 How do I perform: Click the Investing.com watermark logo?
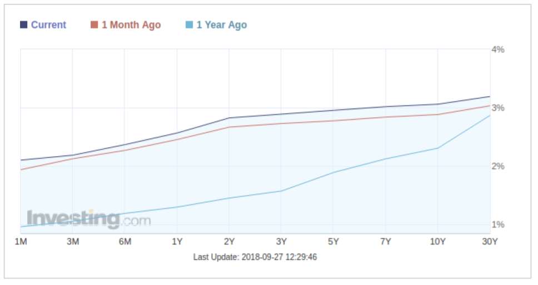[x=89, y=219]
